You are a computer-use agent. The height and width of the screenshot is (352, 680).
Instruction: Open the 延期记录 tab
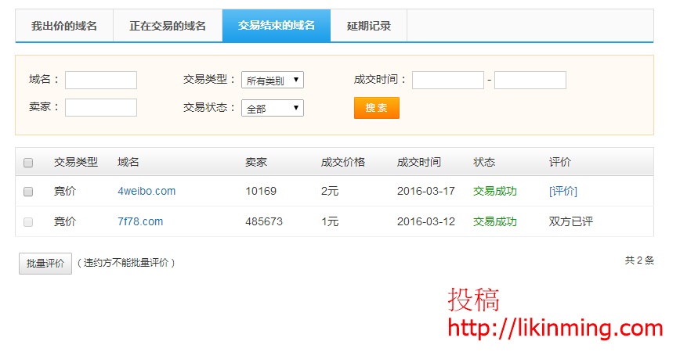369,26
